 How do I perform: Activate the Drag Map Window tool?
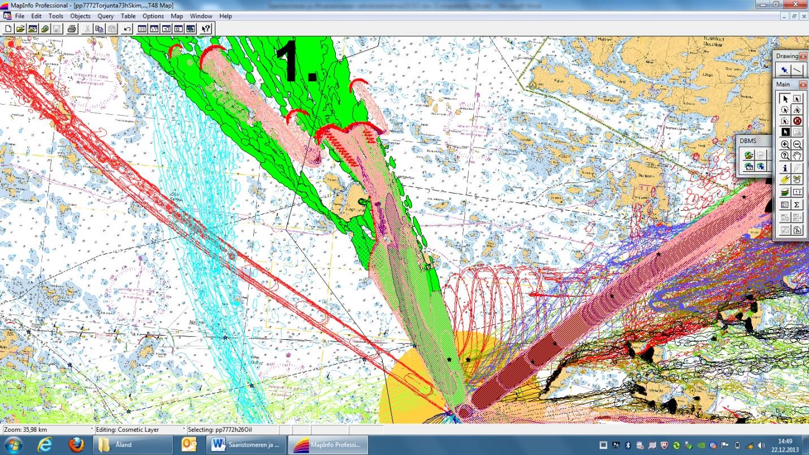[797, 180]
